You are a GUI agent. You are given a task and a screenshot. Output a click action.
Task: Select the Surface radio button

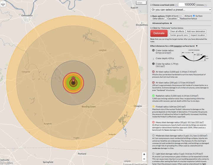coord(194,16)
